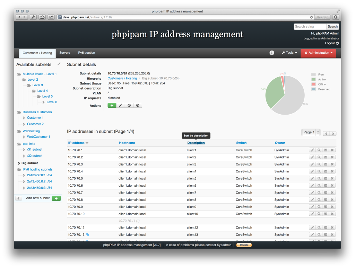
Task: Mail notification icon in the 10.70.70.3 row
Action: (x=326, y=164)
